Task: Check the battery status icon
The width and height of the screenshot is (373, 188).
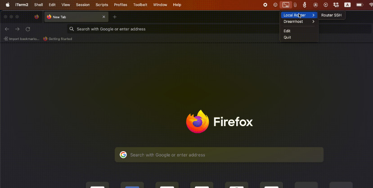Action: (360, 5)
